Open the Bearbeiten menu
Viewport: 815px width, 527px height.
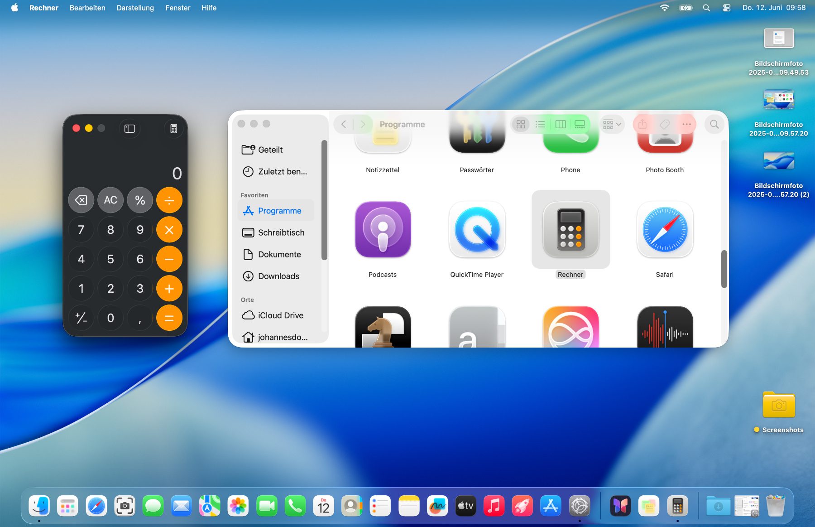(87, 8)
